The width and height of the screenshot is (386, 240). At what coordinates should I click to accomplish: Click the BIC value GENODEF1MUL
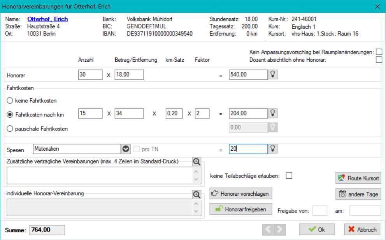pyautogui.click(x=146, y=26)
